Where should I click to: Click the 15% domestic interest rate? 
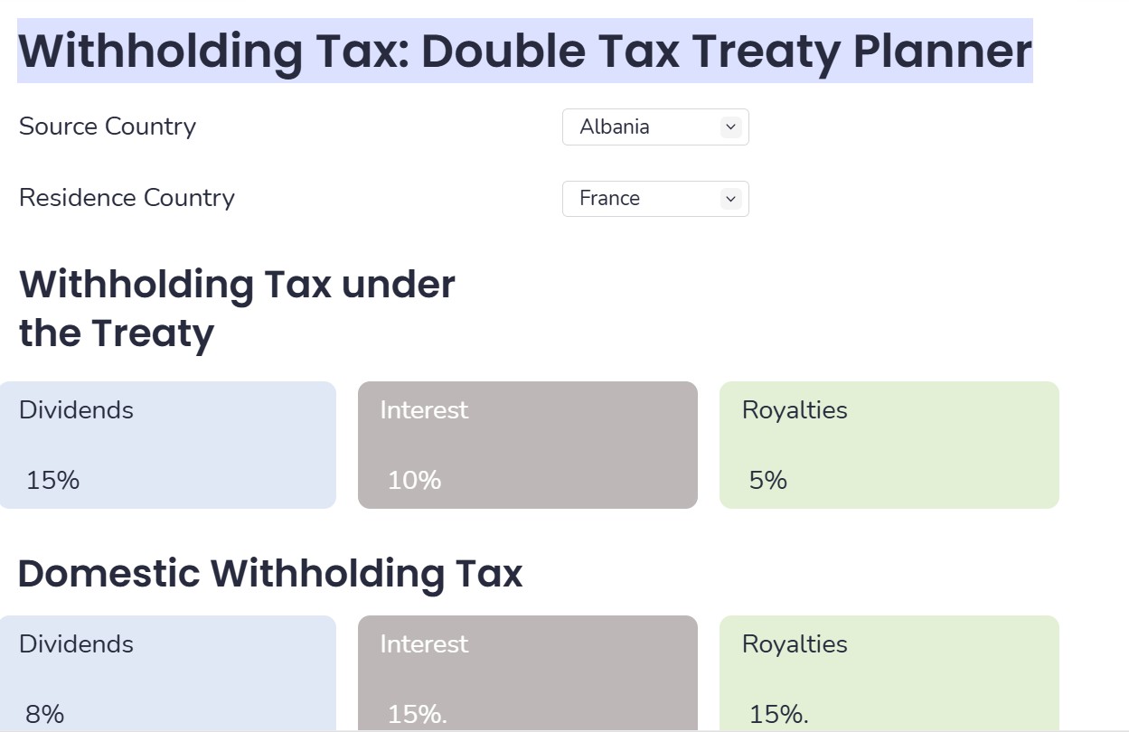(417, 714)
